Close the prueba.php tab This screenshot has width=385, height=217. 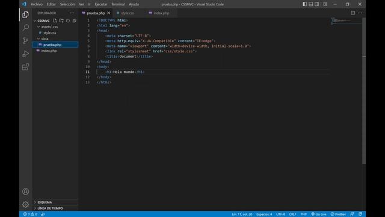pyautogui.click(x=108, y=13)
